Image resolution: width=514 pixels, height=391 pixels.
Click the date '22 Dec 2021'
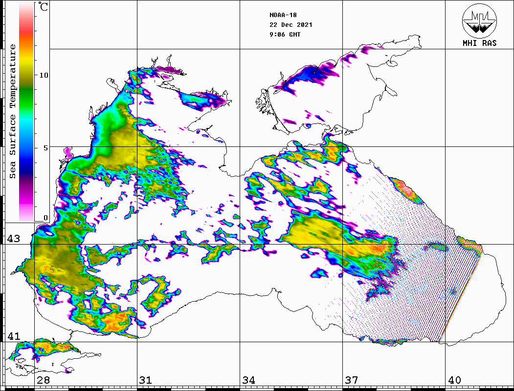coord(291,25)
